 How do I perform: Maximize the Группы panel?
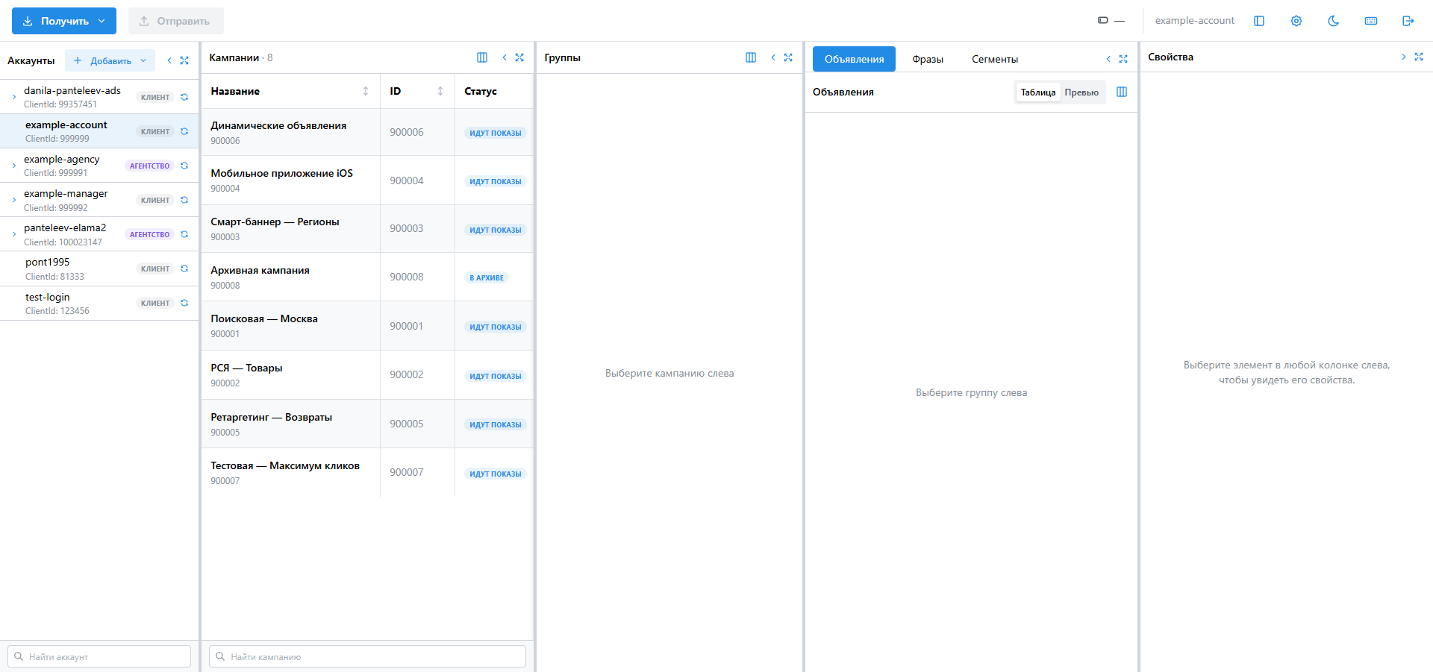tap(788, 57)
